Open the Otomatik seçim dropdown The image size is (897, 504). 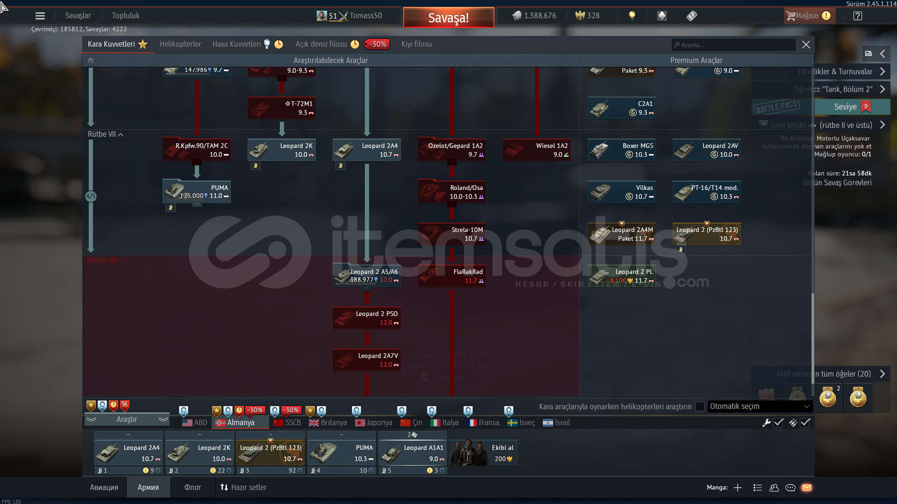click(759, 406)
